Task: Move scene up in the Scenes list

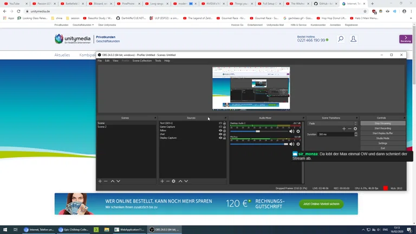Action: (x=113, y=181)
